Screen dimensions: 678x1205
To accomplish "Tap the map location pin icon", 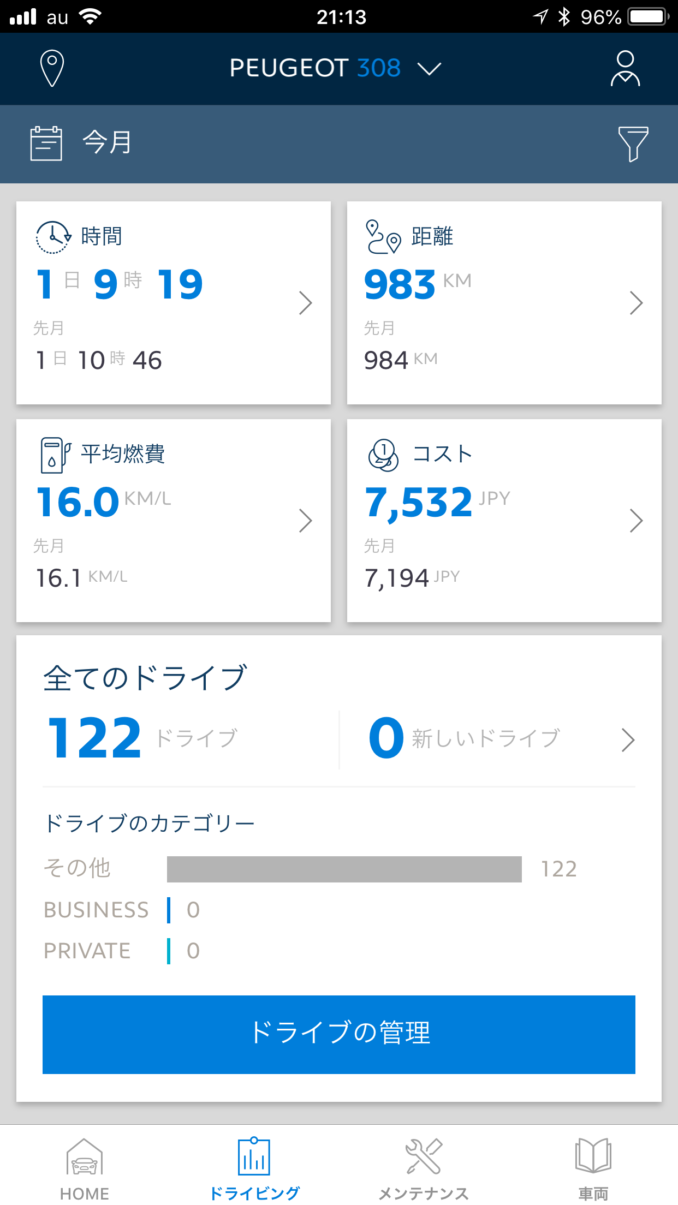I will coord(52,68).
